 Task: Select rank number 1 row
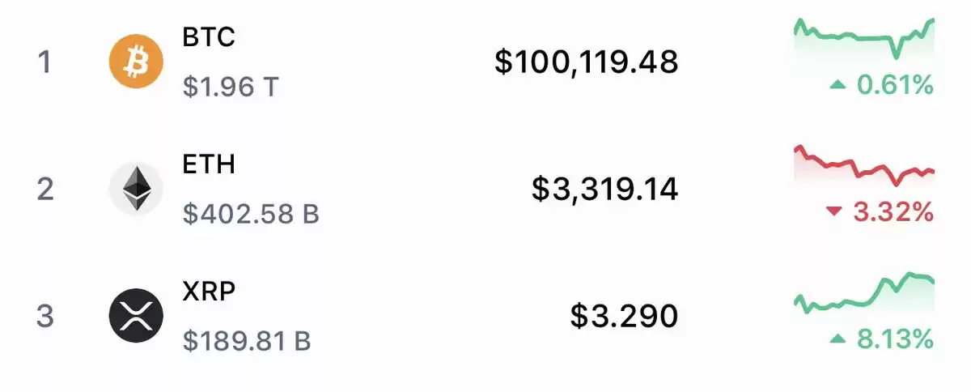(485, 62)
